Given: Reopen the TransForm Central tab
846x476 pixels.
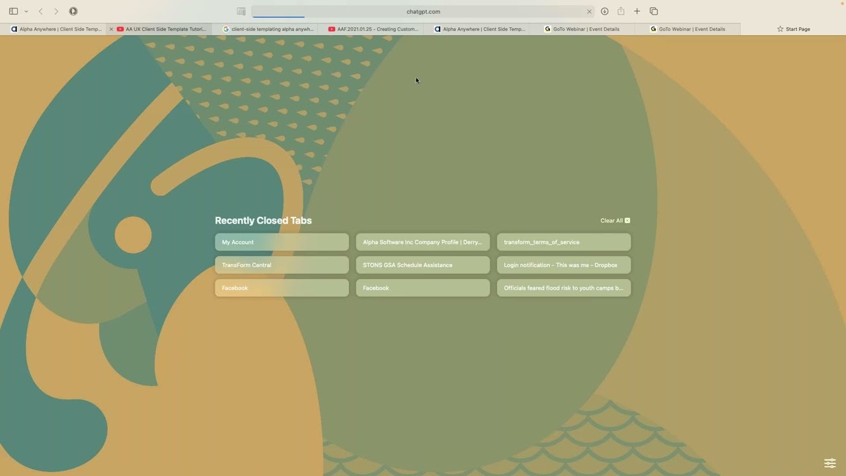Looking at the screenshot, I should tap(282, 265).
